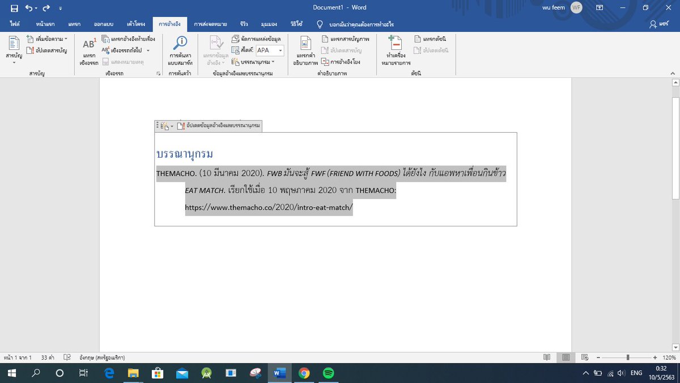Switch to Read Mode view

pyautogui.click(x=547, y=357)
